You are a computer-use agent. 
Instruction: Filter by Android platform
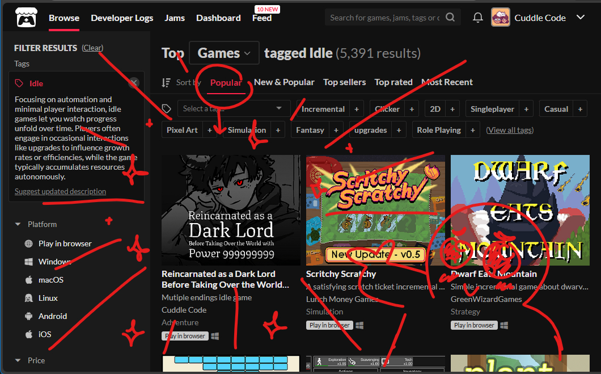pos(52,316)
